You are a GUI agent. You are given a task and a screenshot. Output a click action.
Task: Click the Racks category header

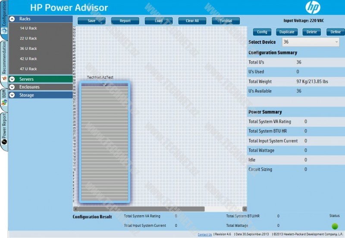pos(41,19)
